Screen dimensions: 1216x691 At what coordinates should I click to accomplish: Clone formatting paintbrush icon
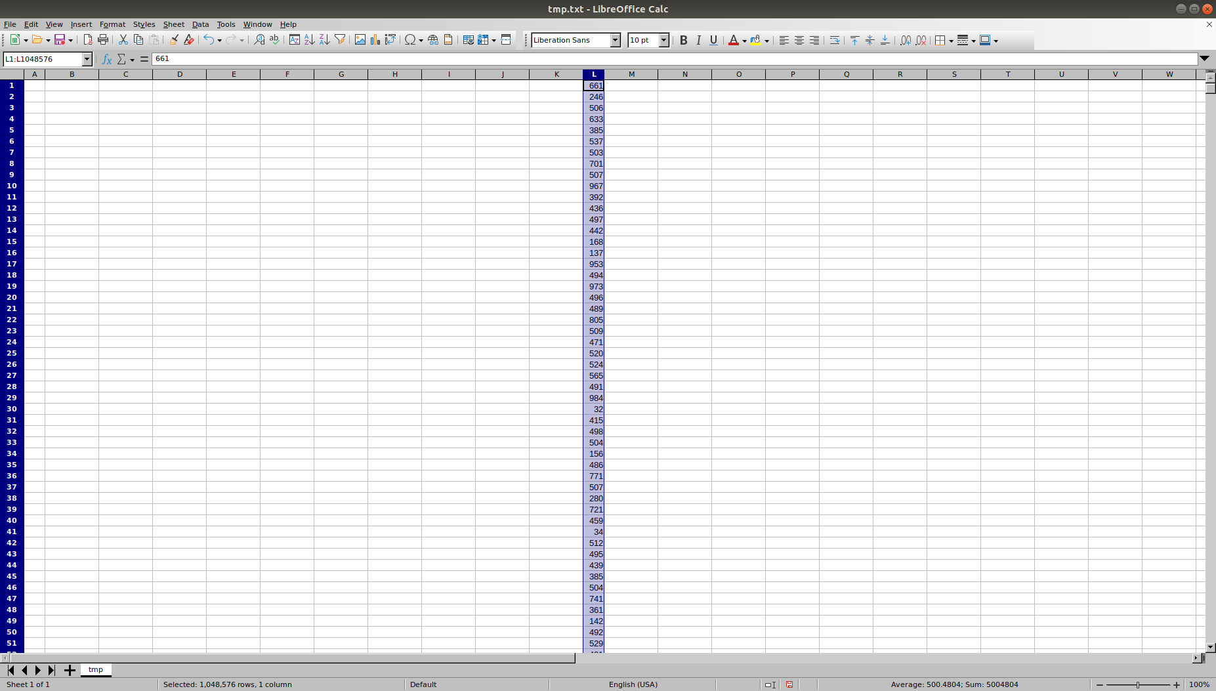tap(174, 40)
